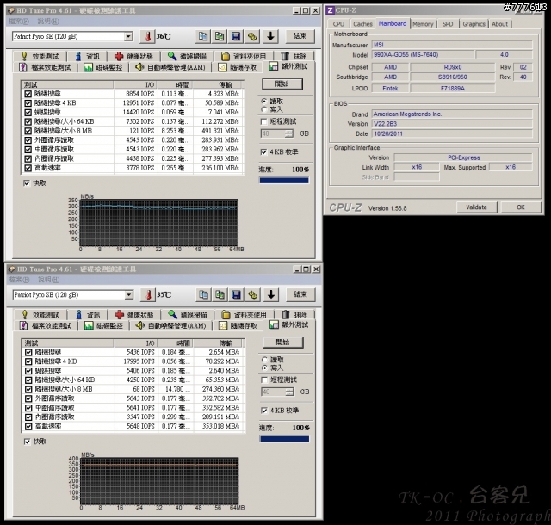Viewport: 551px width, 525px height.
Task: Click options icon in bottom HD Tune window
Action: 253,294
